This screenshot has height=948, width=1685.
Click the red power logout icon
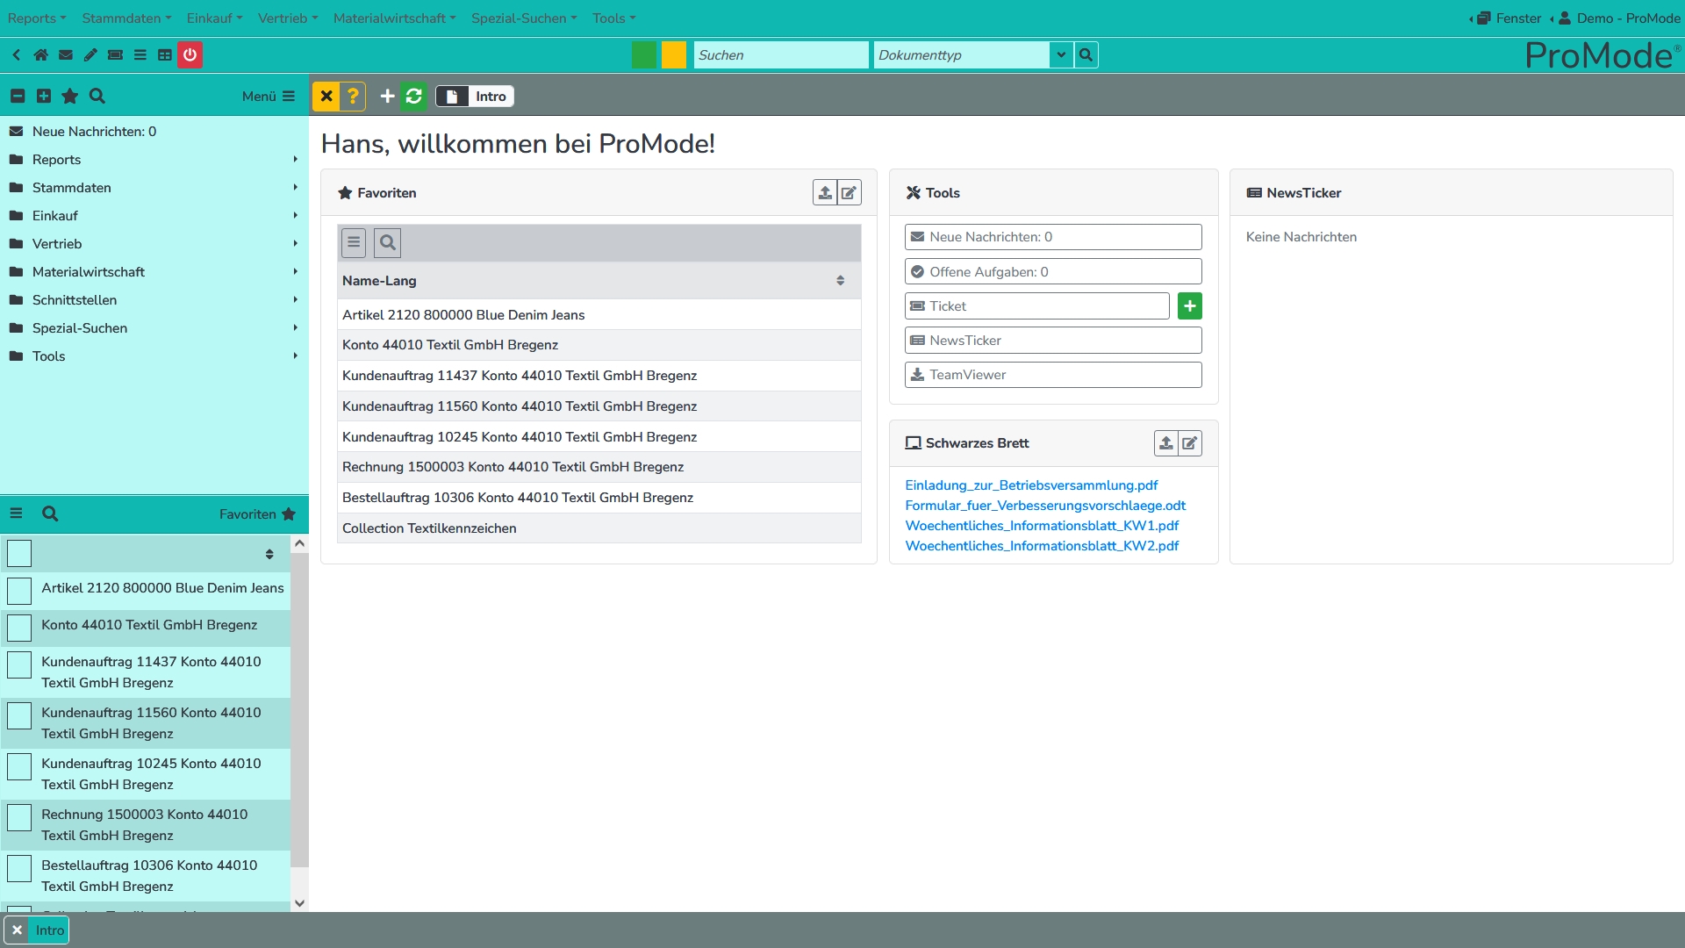(190, 54)
